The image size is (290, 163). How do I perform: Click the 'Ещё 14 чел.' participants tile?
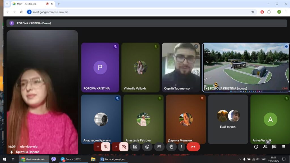click(x=228, y=119)
